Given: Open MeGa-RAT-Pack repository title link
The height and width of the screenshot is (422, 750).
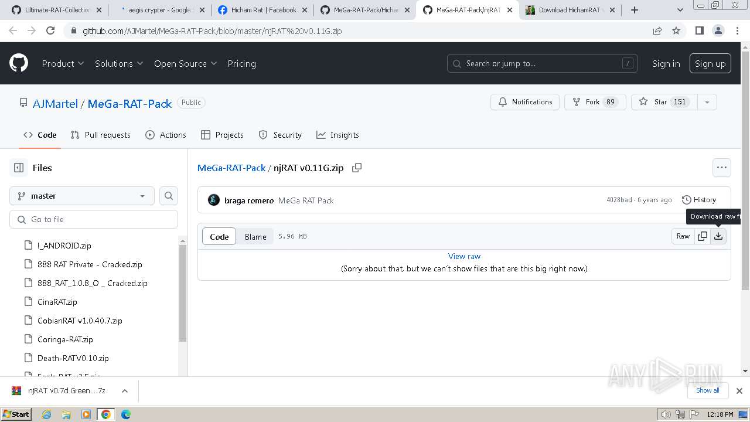Looking at the screenshot, I should 129,104.
